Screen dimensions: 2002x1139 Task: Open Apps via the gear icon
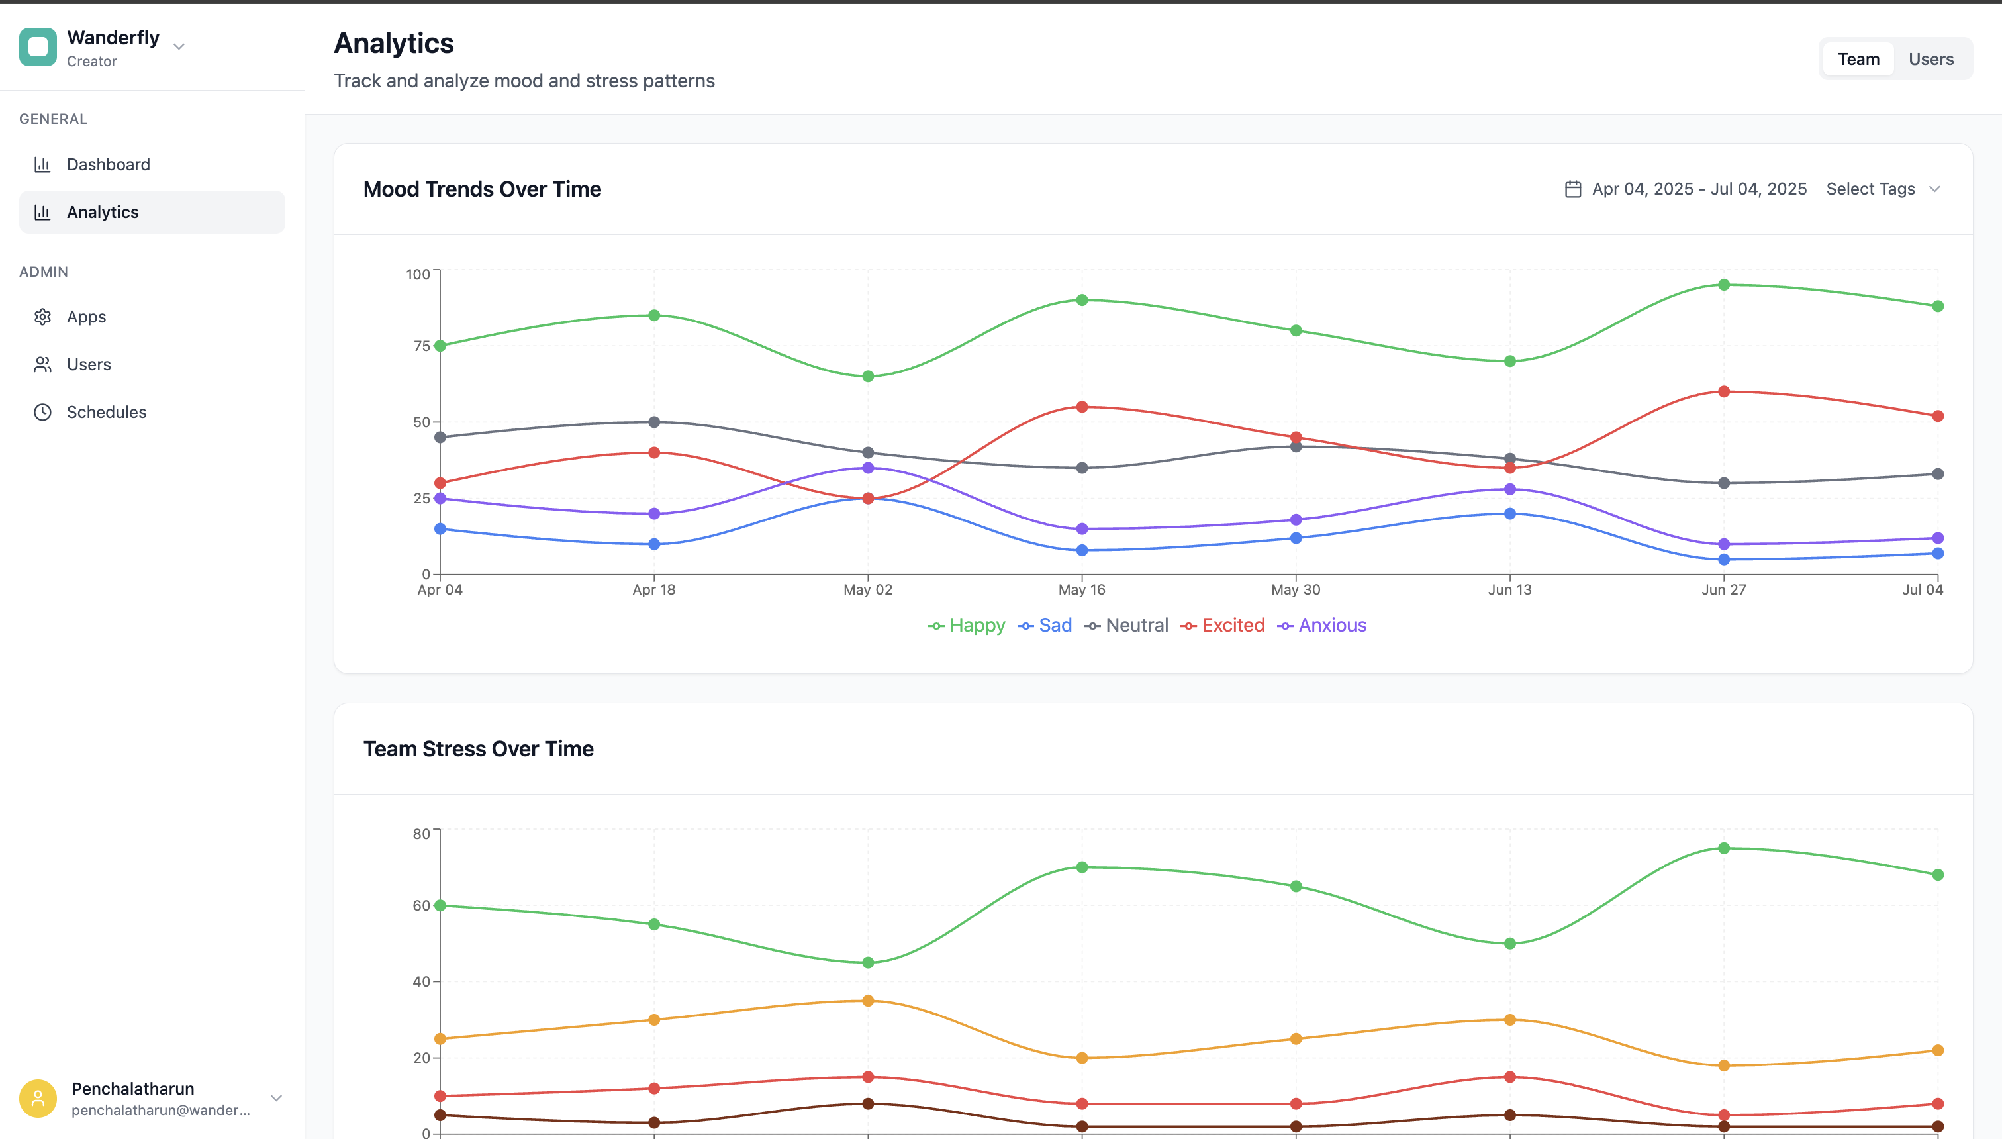[43, 316]
